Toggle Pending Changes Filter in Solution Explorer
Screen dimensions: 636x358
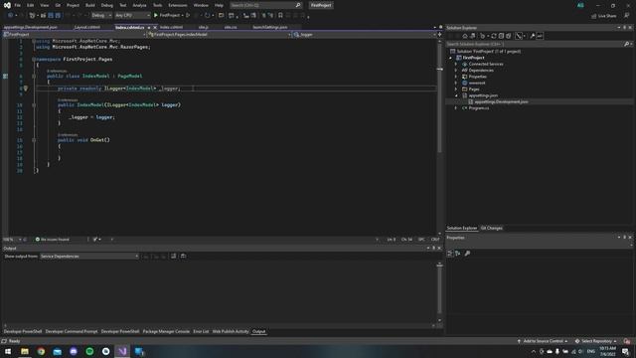[482, 36]
